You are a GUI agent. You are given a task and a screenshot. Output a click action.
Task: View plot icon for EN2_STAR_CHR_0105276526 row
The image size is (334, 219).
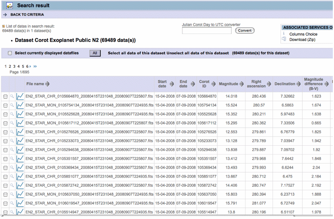(20, 132)
